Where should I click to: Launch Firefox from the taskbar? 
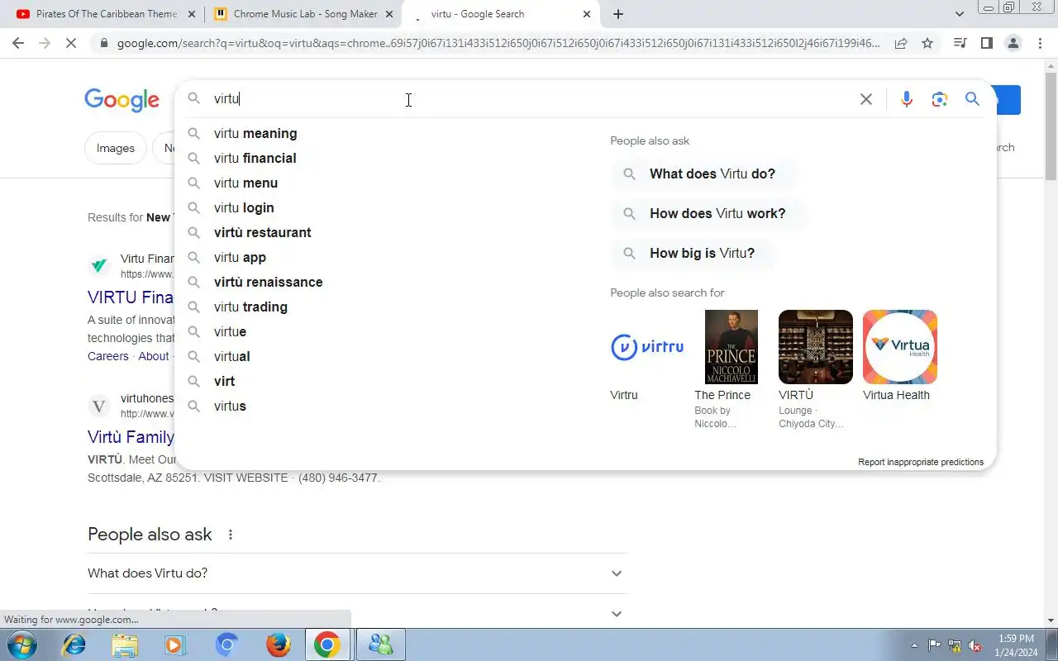click(x=278, y=644)
